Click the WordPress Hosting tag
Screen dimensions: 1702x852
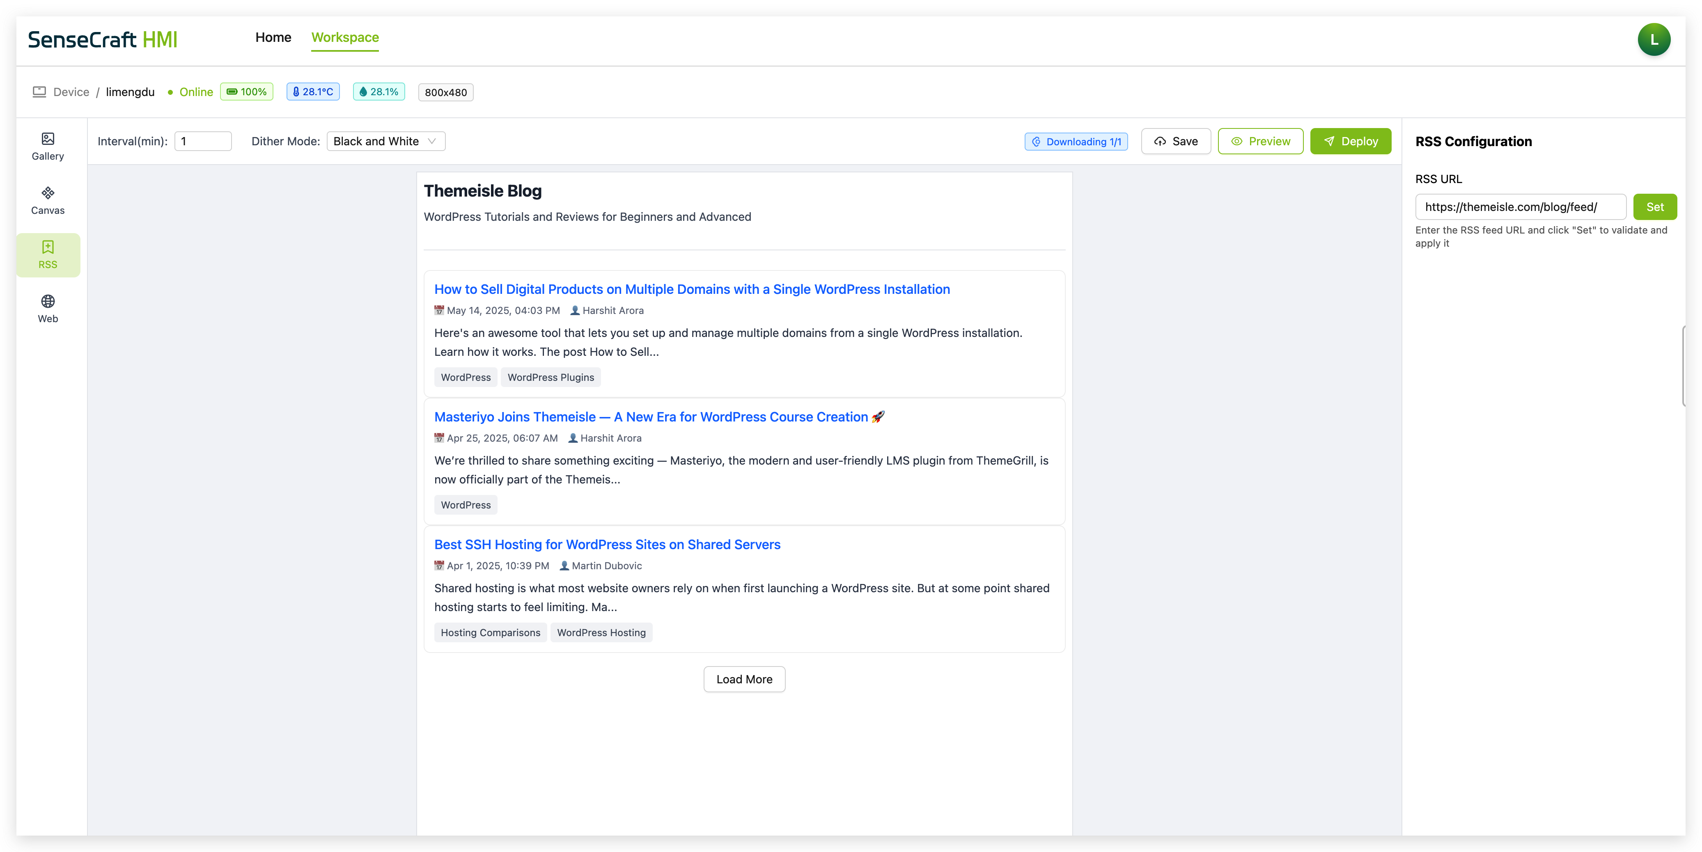coord(601,633)
